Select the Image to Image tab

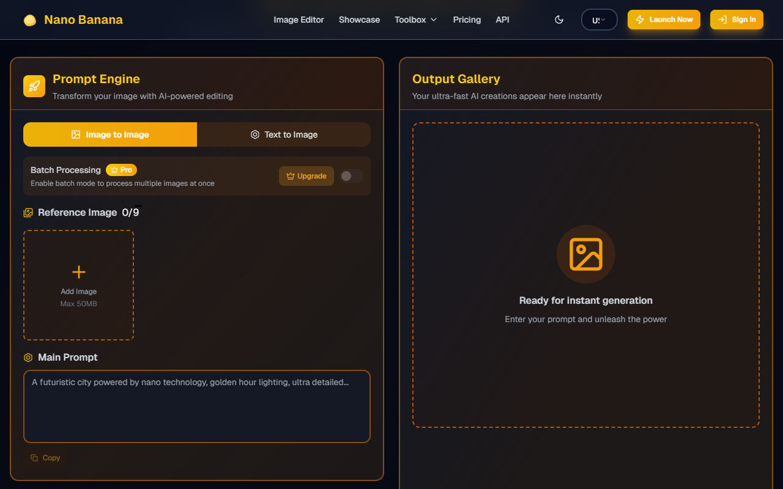click(110, 134)
